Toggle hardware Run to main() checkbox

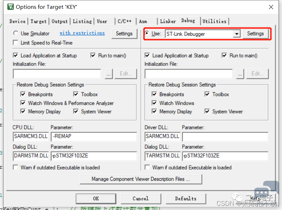tap(224, 55)
